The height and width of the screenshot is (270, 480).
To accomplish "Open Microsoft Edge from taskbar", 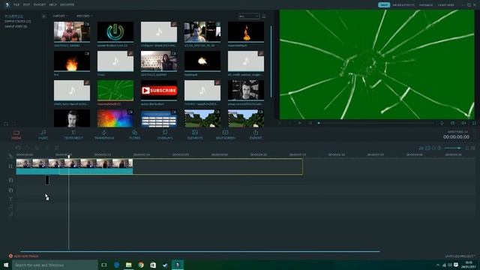I will 117,265.
